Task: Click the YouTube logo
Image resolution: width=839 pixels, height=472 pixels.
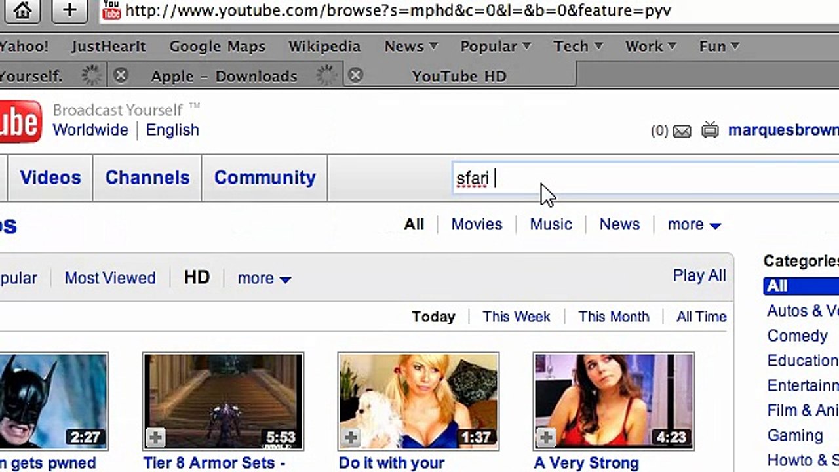Action: [x=21, y=121]
